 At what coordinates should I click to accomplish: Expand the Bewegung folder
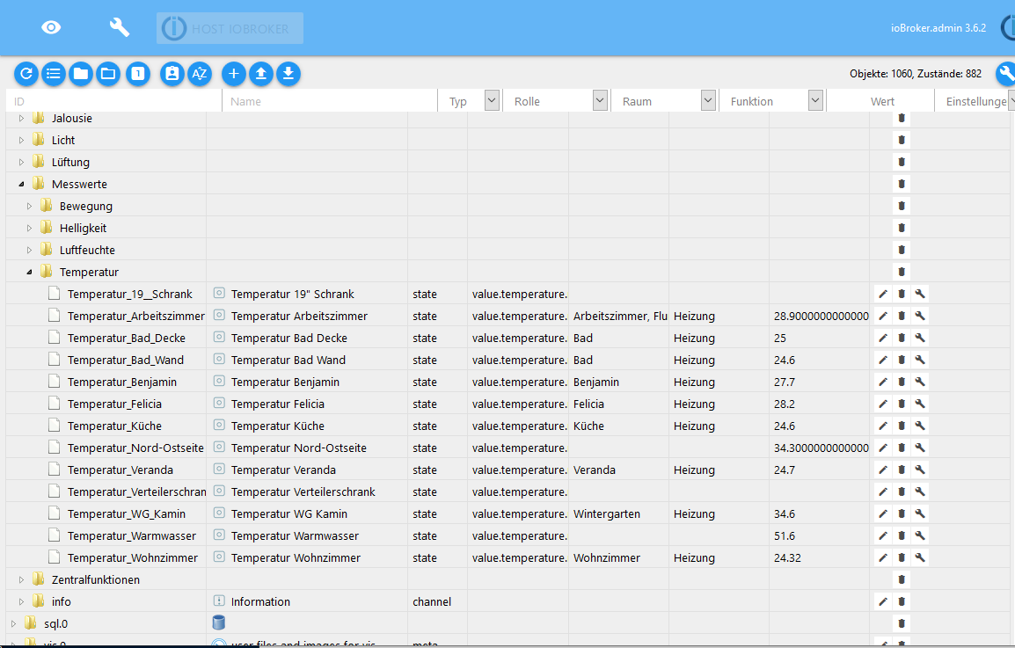(29, 207)
